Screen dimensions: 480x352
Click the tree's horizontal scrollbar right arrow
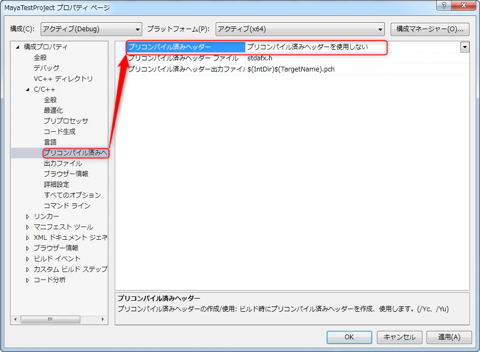click(103, 319)
